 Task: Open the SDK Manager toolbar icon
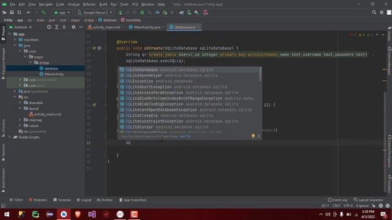[197, 12]
